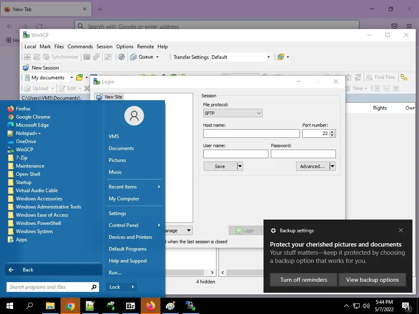Click the Upload toolbar button
This screenshot has height=314, width=419.
pos(37,88)
